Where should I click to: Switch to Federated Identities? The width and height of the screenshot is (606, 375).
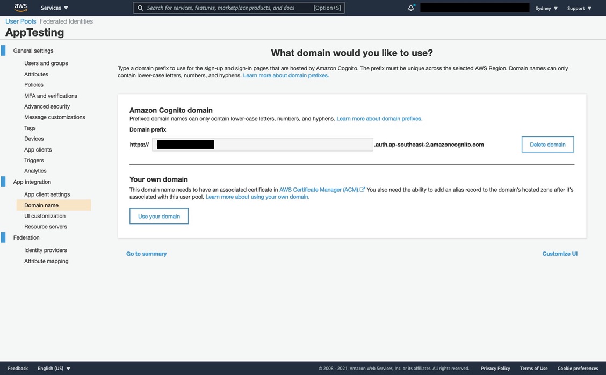click(x=66, y=21)
